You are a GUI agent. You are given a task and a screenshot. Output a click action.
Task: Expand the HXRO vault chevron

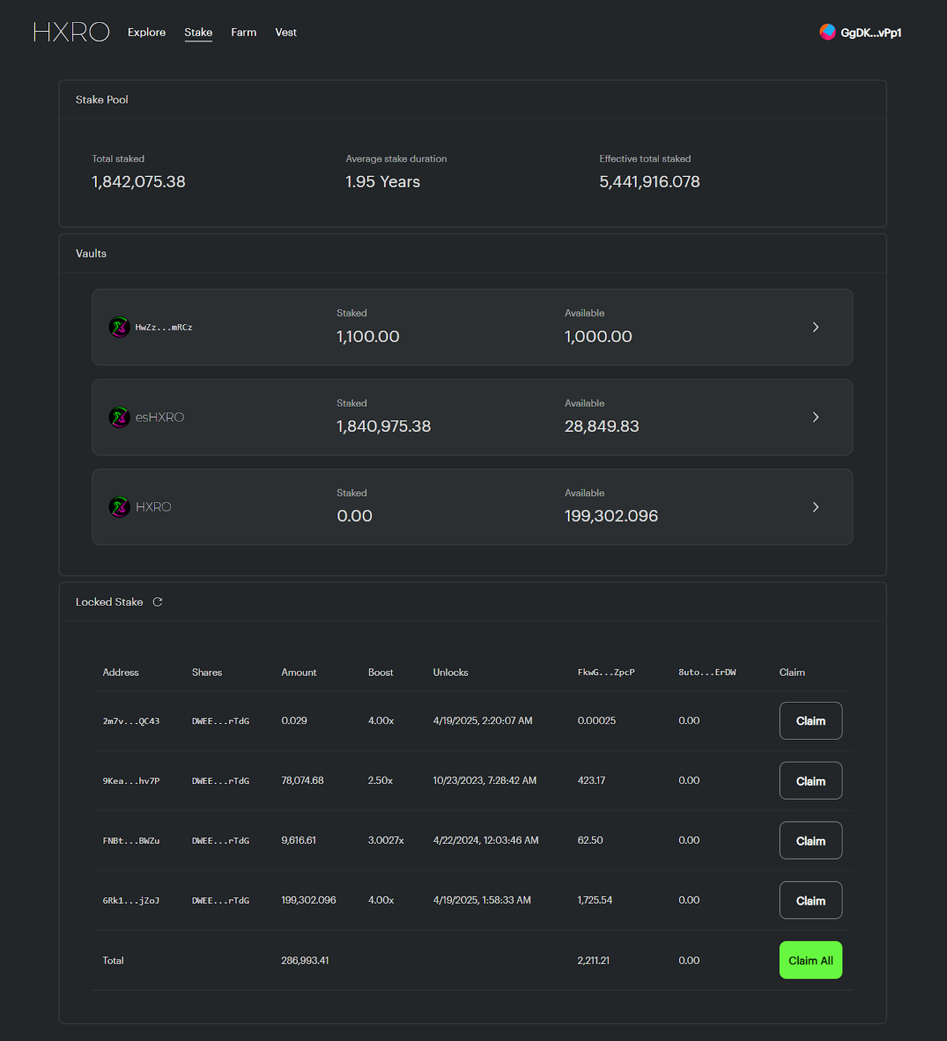[816, 507]
